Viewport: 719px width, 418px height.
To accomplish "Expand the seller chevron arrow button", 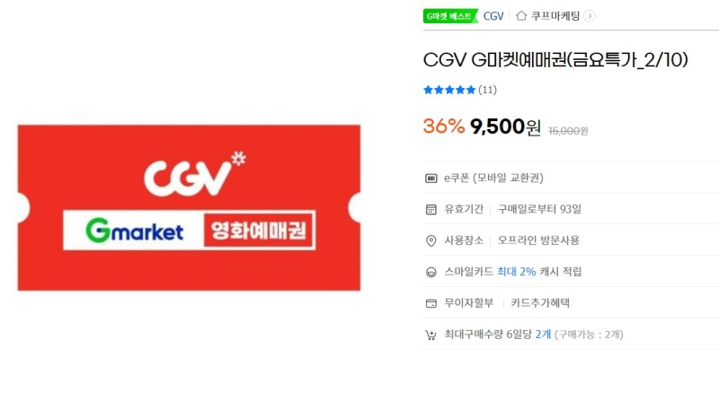I will (x=590, y=16).
